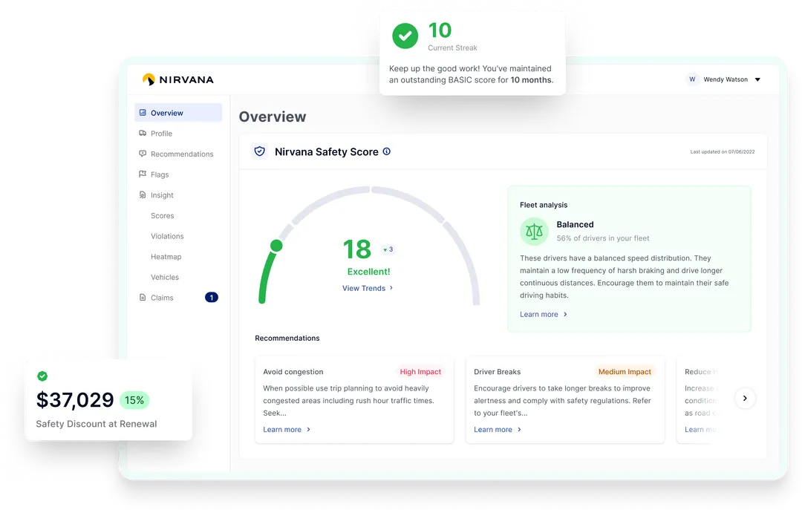Click the Nirvana Safety Score shield icon
The height and width of the screenshot is (510, 802).
click(x=259, y=151)
